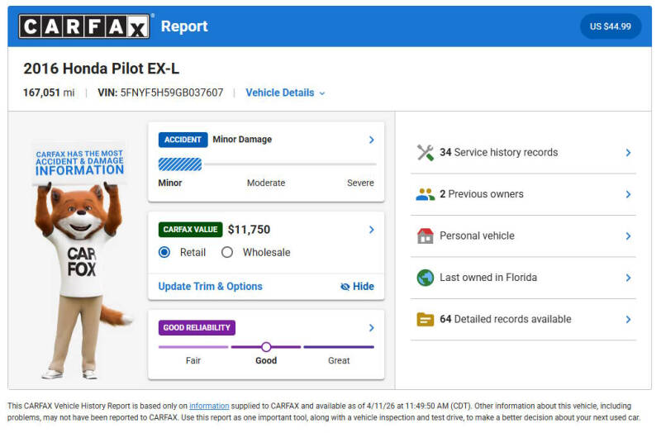Click the 167,051 mi mileage text
The width and height of the screenshot is (661, 433).
click(x=49, y=93)
